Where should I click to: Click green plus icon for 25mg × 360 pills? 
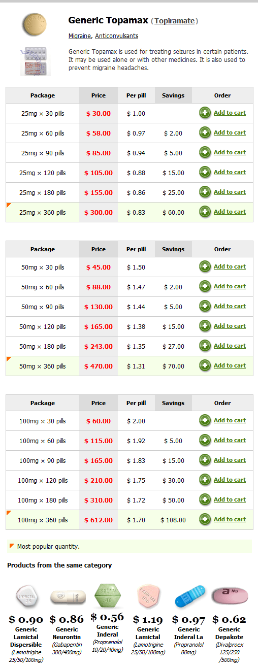(205, 212)
